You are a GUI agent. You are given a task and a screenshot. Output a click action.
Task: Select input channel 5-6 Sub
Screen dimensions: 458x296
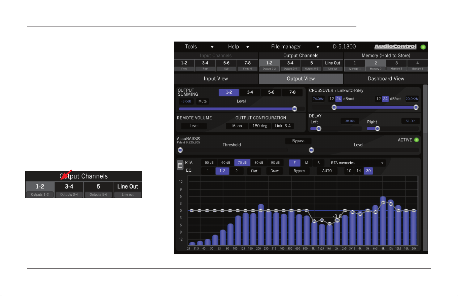(226, 65)
